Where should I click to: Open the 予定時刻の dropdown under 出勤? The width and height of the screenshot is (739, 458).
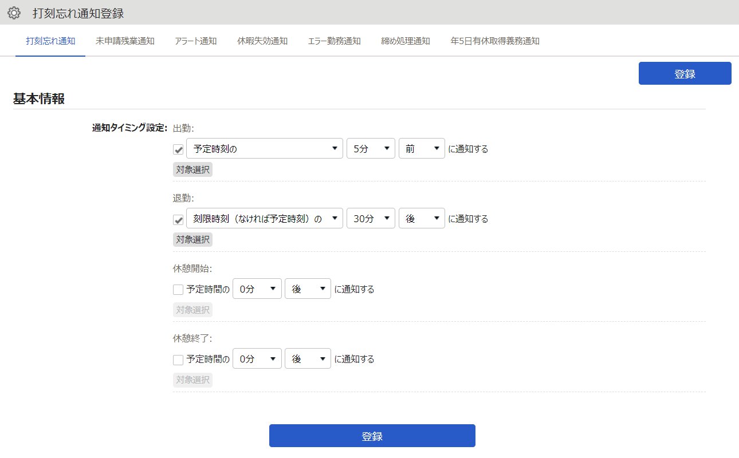point(265,148)
